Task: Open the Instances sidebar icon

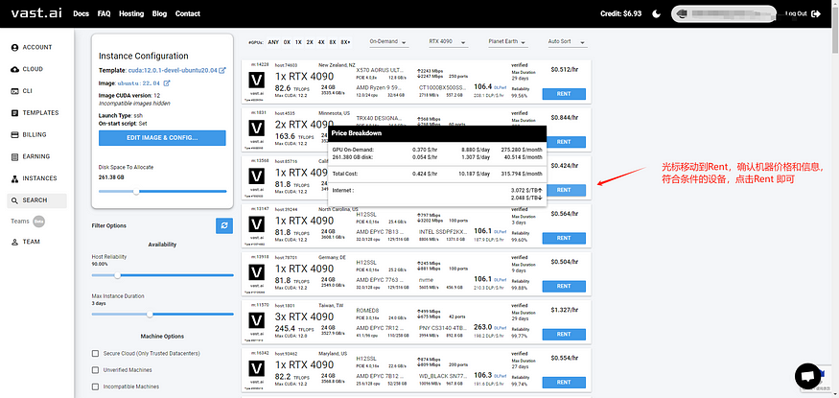Action: [14, 178]
